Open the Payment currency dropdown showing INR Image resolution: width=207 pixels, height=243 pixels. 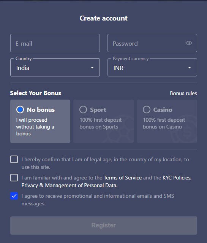click(x=152, y=67)
